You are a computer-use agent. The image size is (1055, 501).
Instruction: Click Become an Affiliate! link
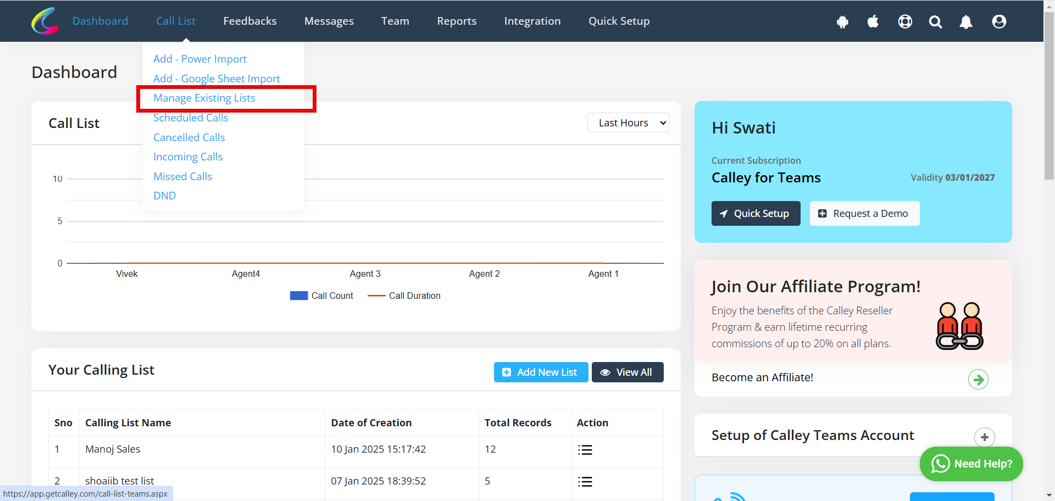(x=762, y=377)
